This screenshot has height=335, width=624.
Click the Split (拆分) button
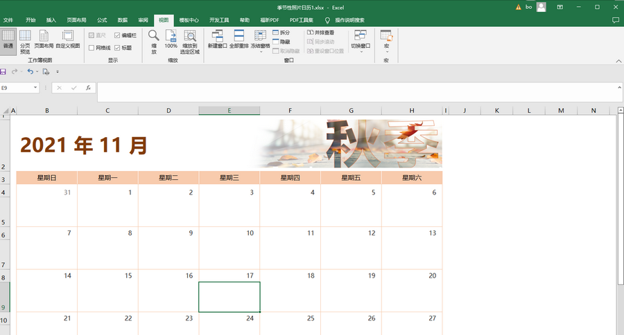pos(281,33)
